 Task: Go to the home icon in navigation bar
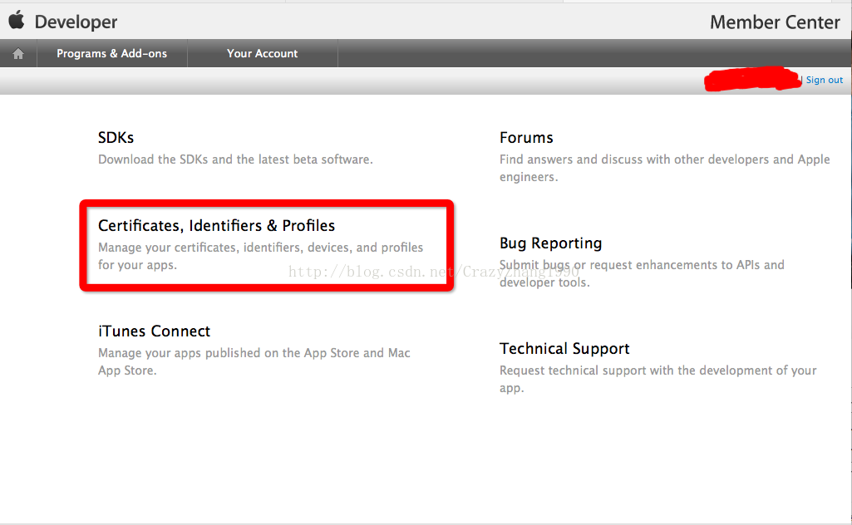(x=18, y=53)
